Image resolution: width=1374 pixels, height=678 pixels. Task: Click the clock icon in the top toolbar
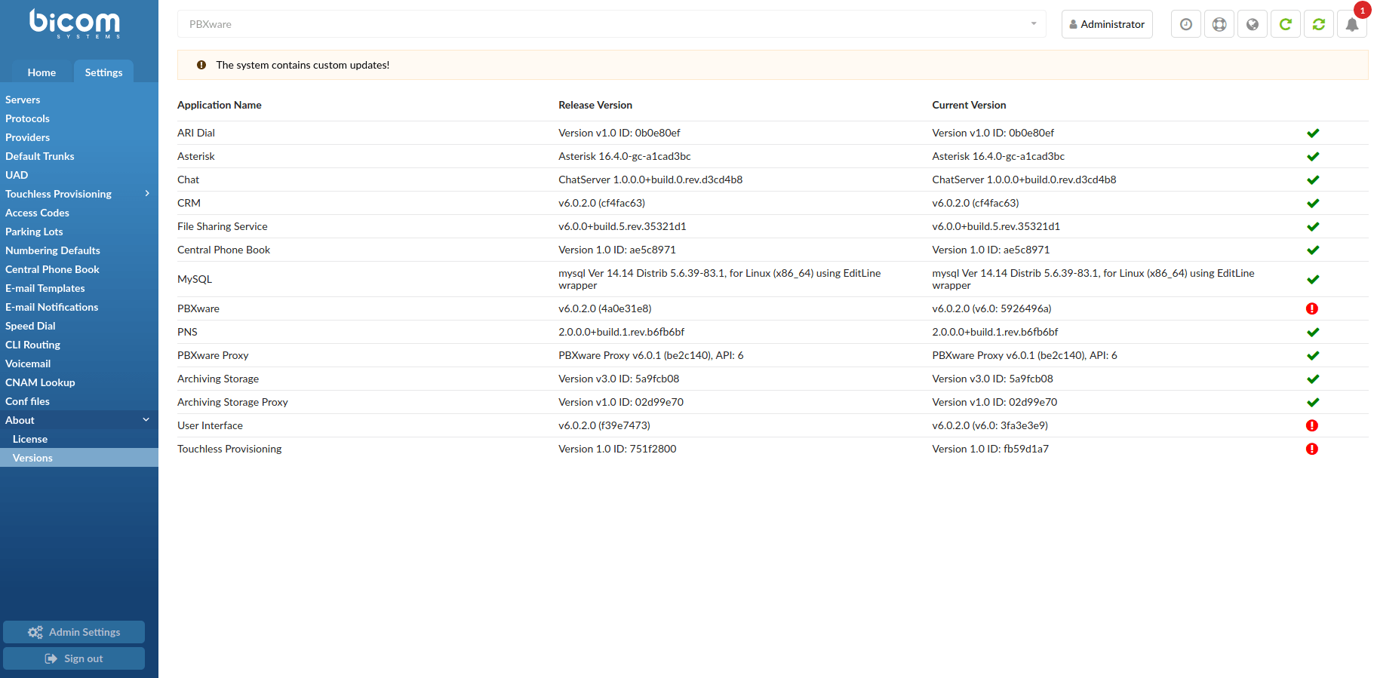pyautogui.click(x=1186, y=24)
